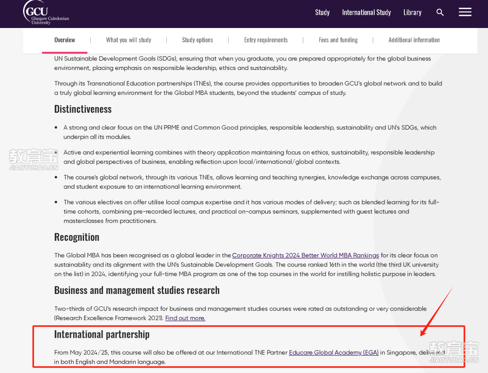This screenshot has width=488, height=373.
Task: Click the GCU Glasgow Caledonian University logo
Action: pos(46,13)
